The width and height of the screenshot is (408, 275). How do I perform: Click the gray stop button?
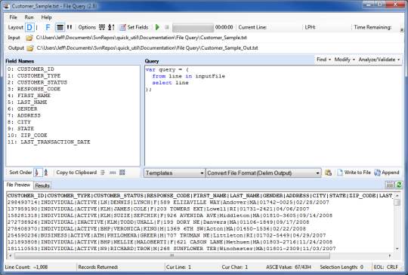pos(167,27)
